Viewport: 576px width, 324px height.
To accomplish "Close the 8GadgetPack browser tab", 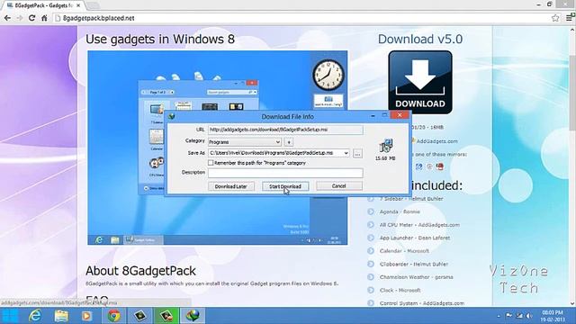I will [x=78, y=5].
